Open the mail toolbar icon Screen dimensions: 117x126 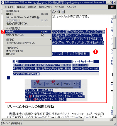point(53,12)
